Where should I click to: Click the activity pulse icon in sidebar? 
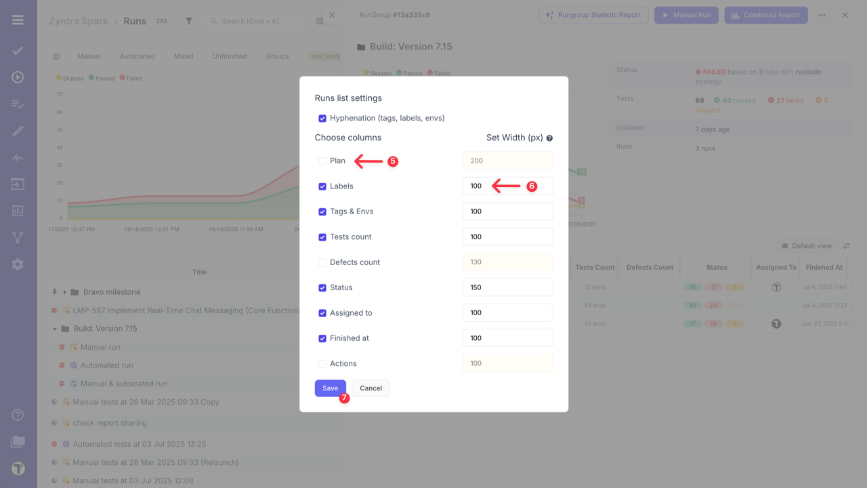coord(18,157)
